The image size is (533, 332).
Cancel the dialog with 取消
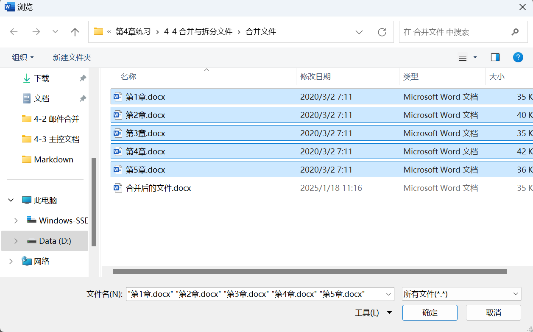(494, 313)
